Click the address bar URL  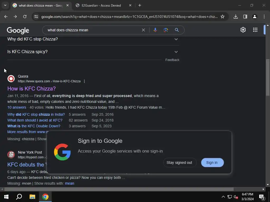point(129,17)
